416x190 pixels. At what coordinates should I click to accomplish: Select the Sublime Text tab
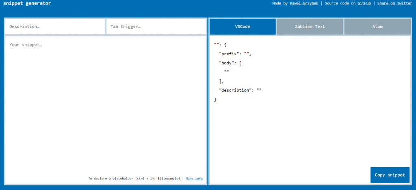pyautogui.click(x=310, y=27)
